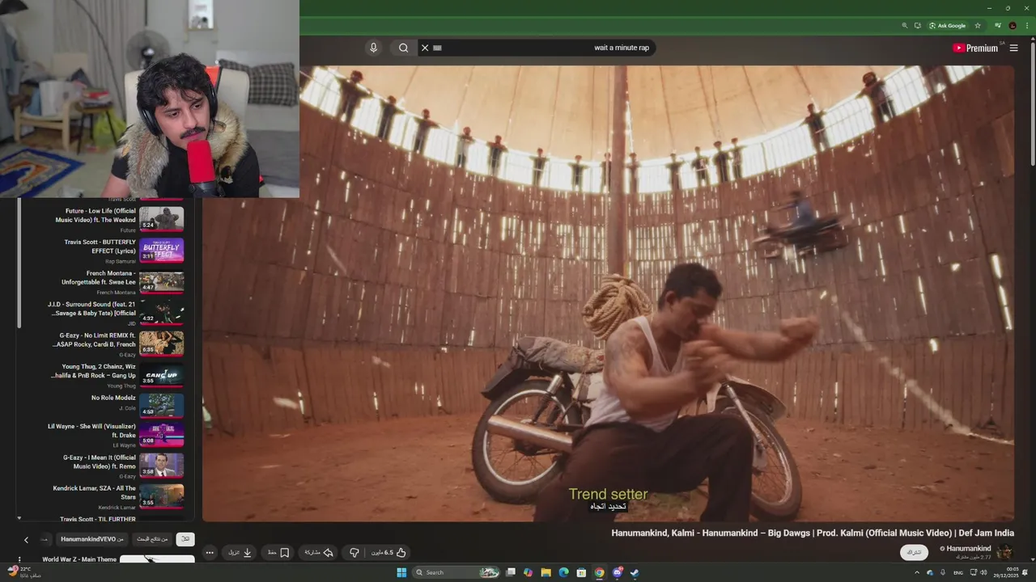Open Chrome media controls icon
Image resolution: width=1036 pixels, height=582 pixels.
point(998,26)
